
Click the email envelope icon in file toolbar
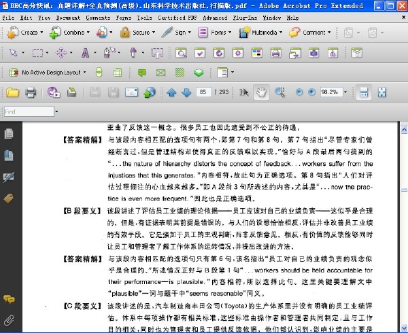pos(131,92)
